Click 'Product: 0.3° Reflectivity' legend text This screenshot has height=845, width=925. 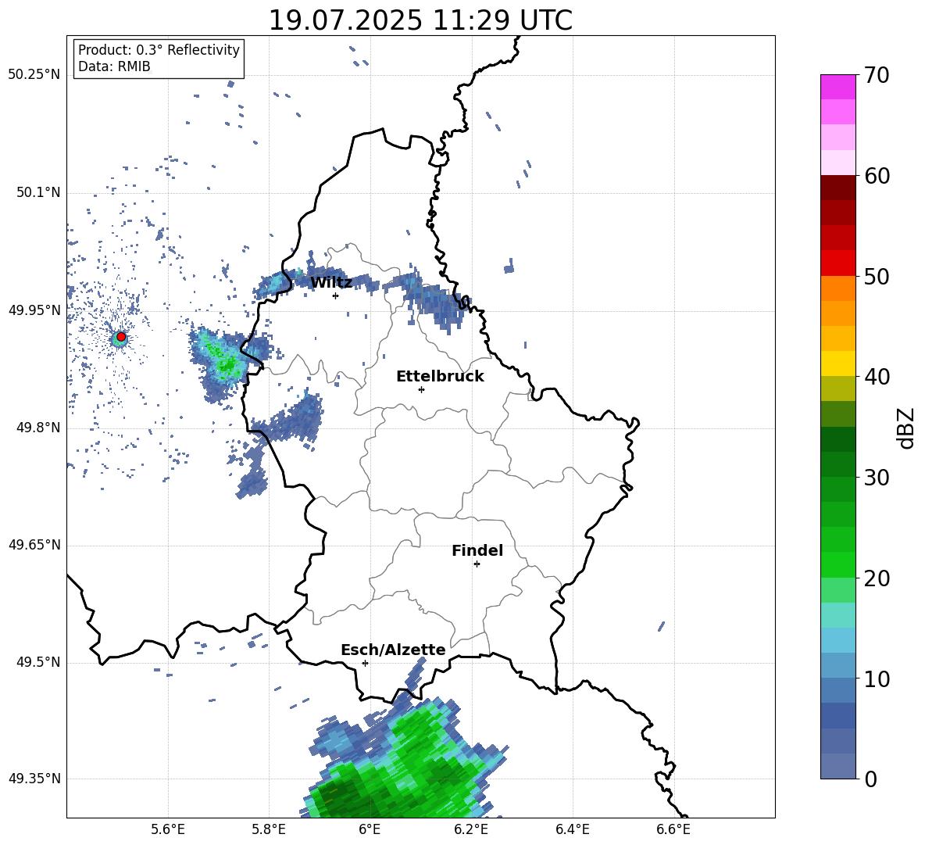[159, 50]
